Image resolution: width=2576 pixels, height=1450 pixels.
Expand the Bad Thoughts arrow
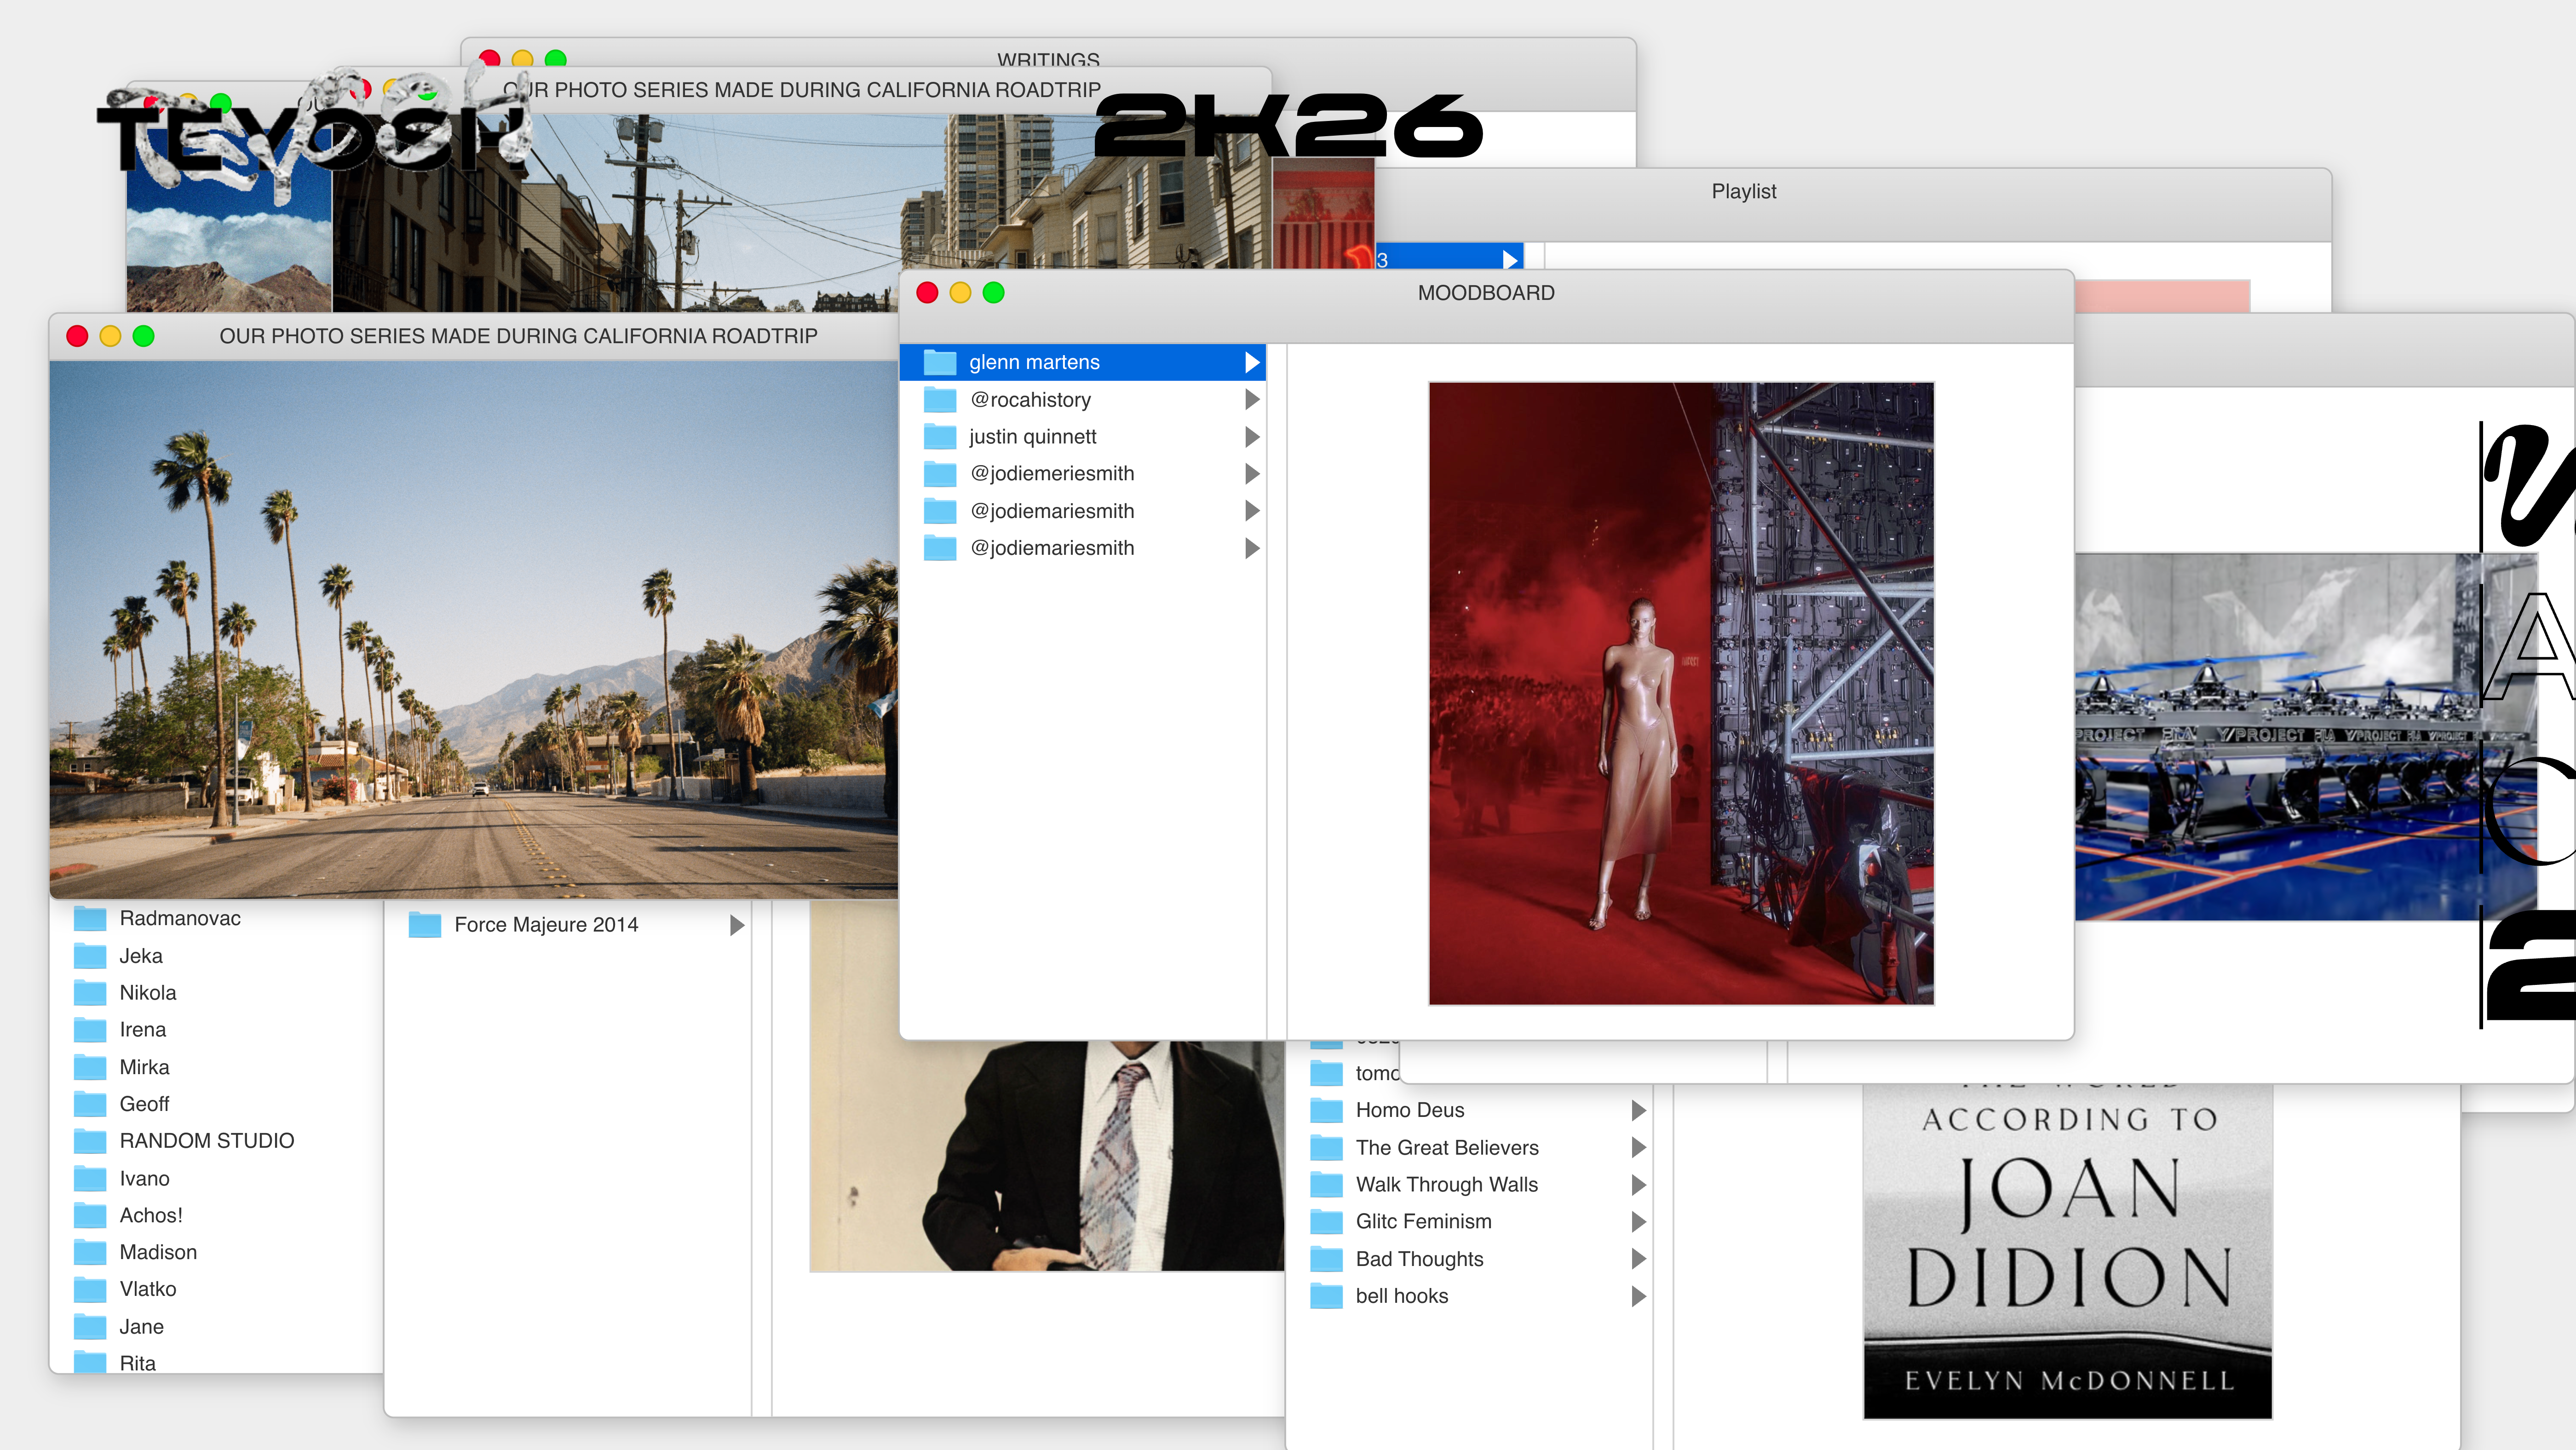1638,1259
